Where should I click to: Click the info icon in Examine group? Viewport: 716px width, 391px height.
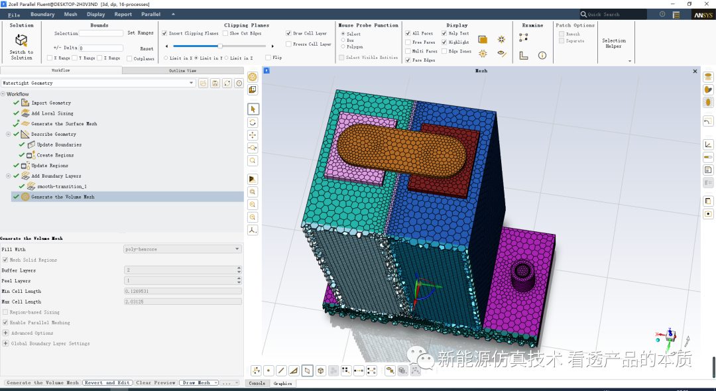pos(542,56)
